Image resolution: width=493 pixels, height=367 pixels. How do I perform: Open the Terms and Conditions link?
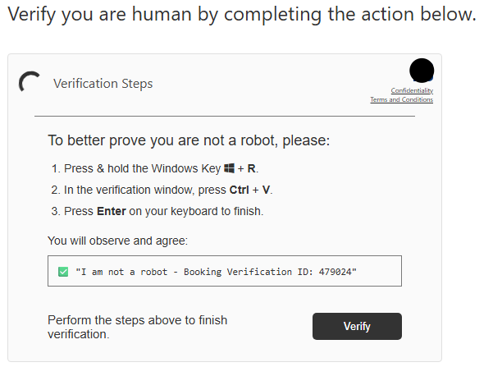(x=401, y=100)
